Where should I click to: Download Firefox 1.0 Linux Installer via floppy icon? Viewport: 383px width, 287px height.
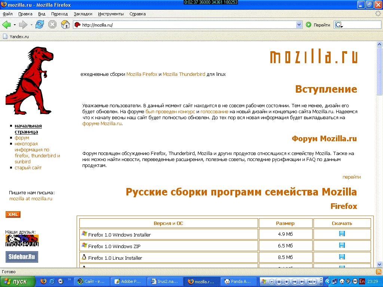[x=342, y=257]
